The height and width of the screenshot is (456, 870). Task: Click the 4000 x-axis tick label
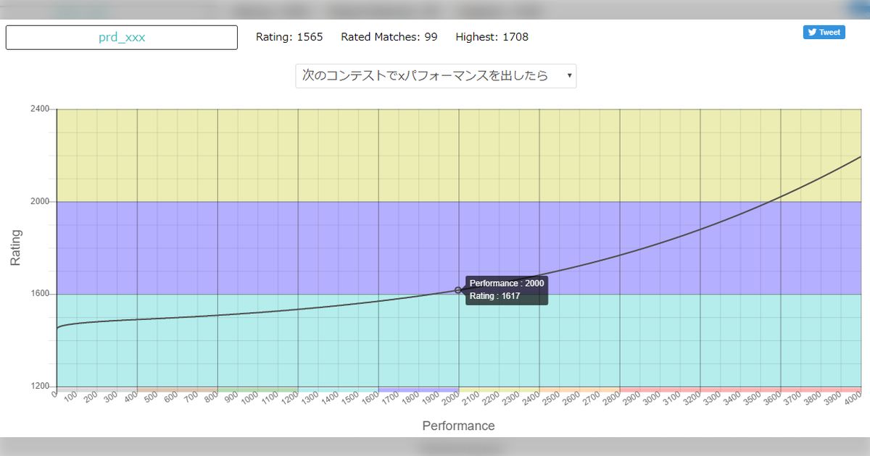pos(852,399)
